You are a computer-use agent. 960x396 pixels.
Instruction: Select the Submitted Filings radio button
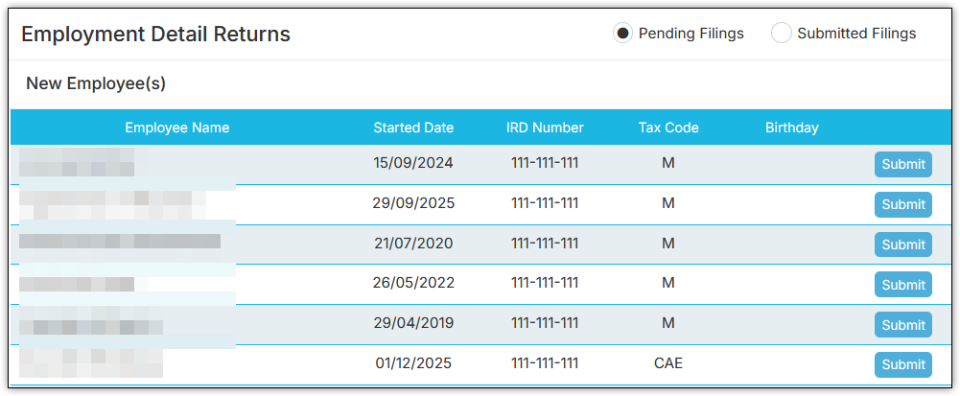(x=782, y=34)
